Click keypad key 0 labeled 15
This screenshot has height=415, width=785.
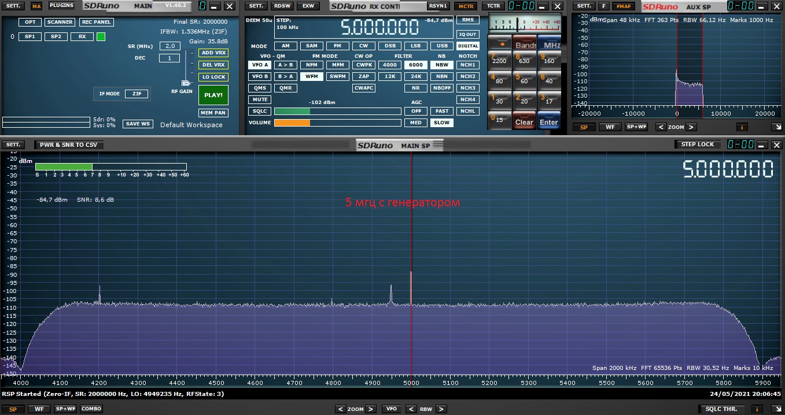click(x=499, y=120)
